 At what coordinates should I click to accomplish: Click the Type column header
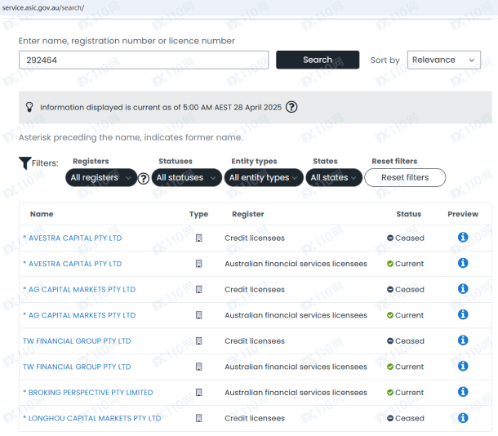pos(199,214)
